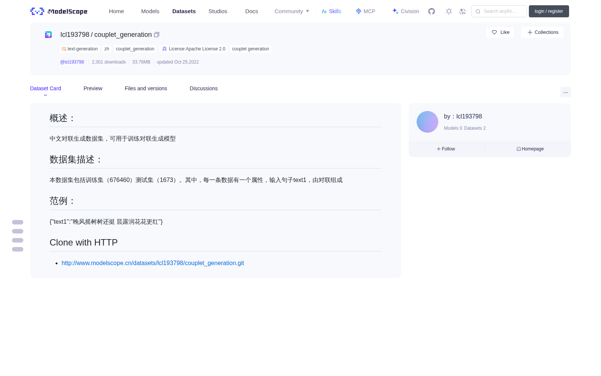Click the Like button label
The width and height of the screenshot is (601, 376).
(505, 32)
